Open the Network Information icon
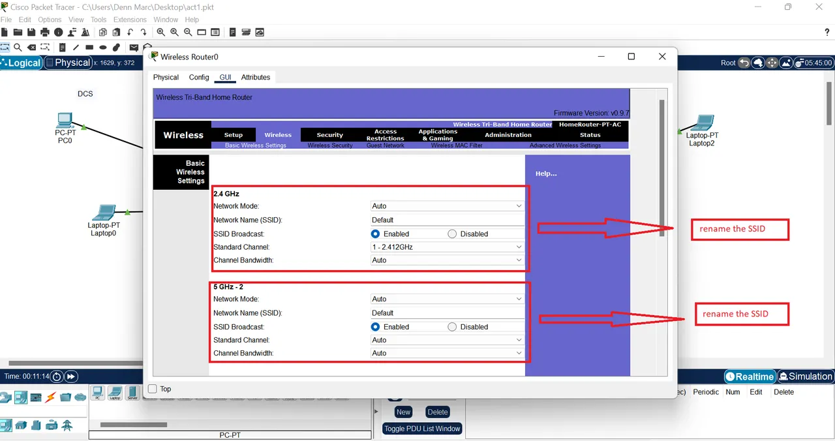This screenshot has height=441, width=835. [x=59, y=32]
